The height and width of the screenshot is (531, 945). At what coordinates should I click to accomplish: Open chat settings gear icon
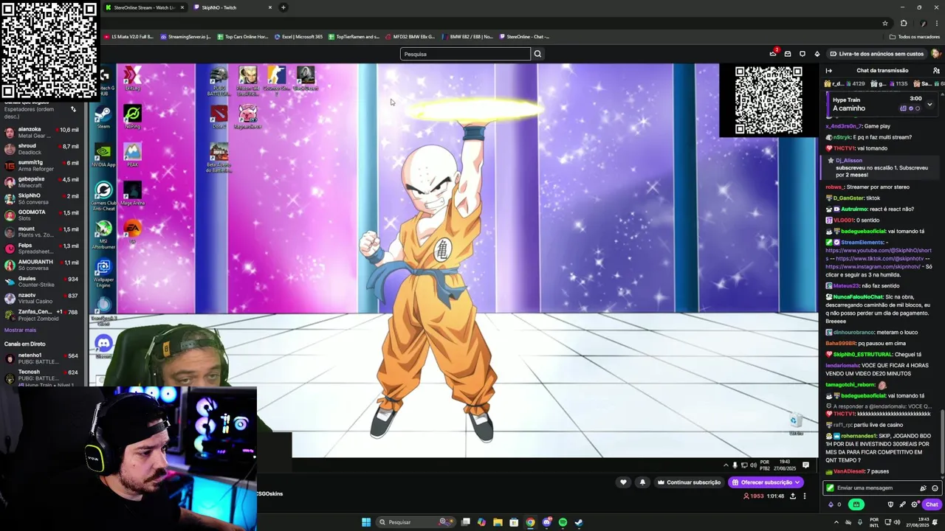point(914,504)
